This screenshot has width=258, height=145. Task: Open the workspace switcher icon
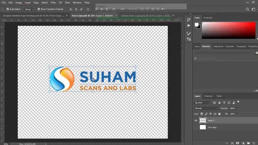[254, 9]
